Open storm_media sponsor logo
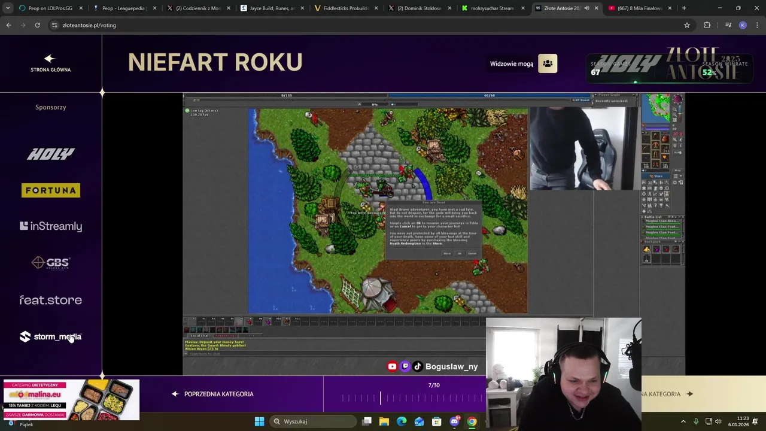 (x=50, y=336)
